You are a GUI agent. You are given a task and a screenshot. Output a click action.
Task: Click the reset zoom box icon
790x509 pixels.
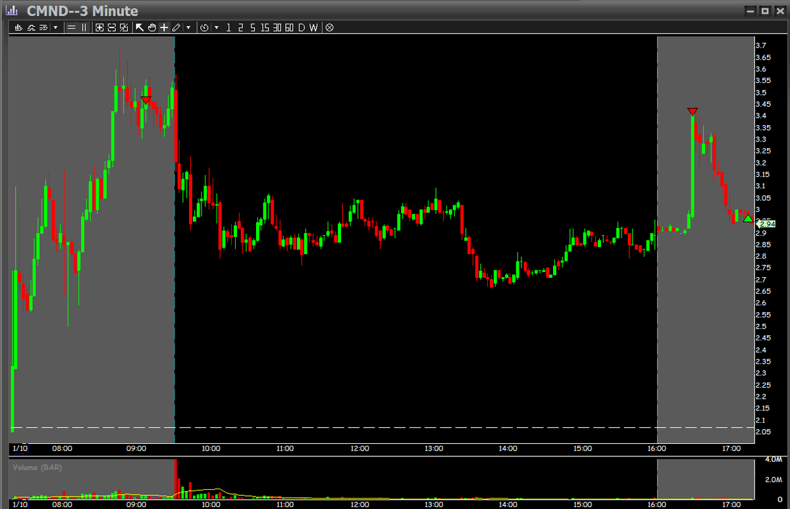(x=124, y=28)
